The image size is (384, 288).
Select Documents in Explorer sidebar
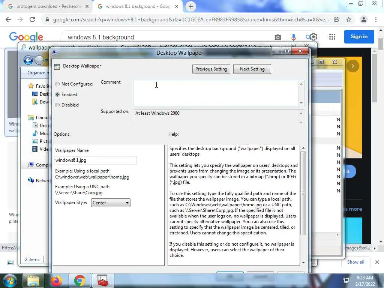click(41, 126)
